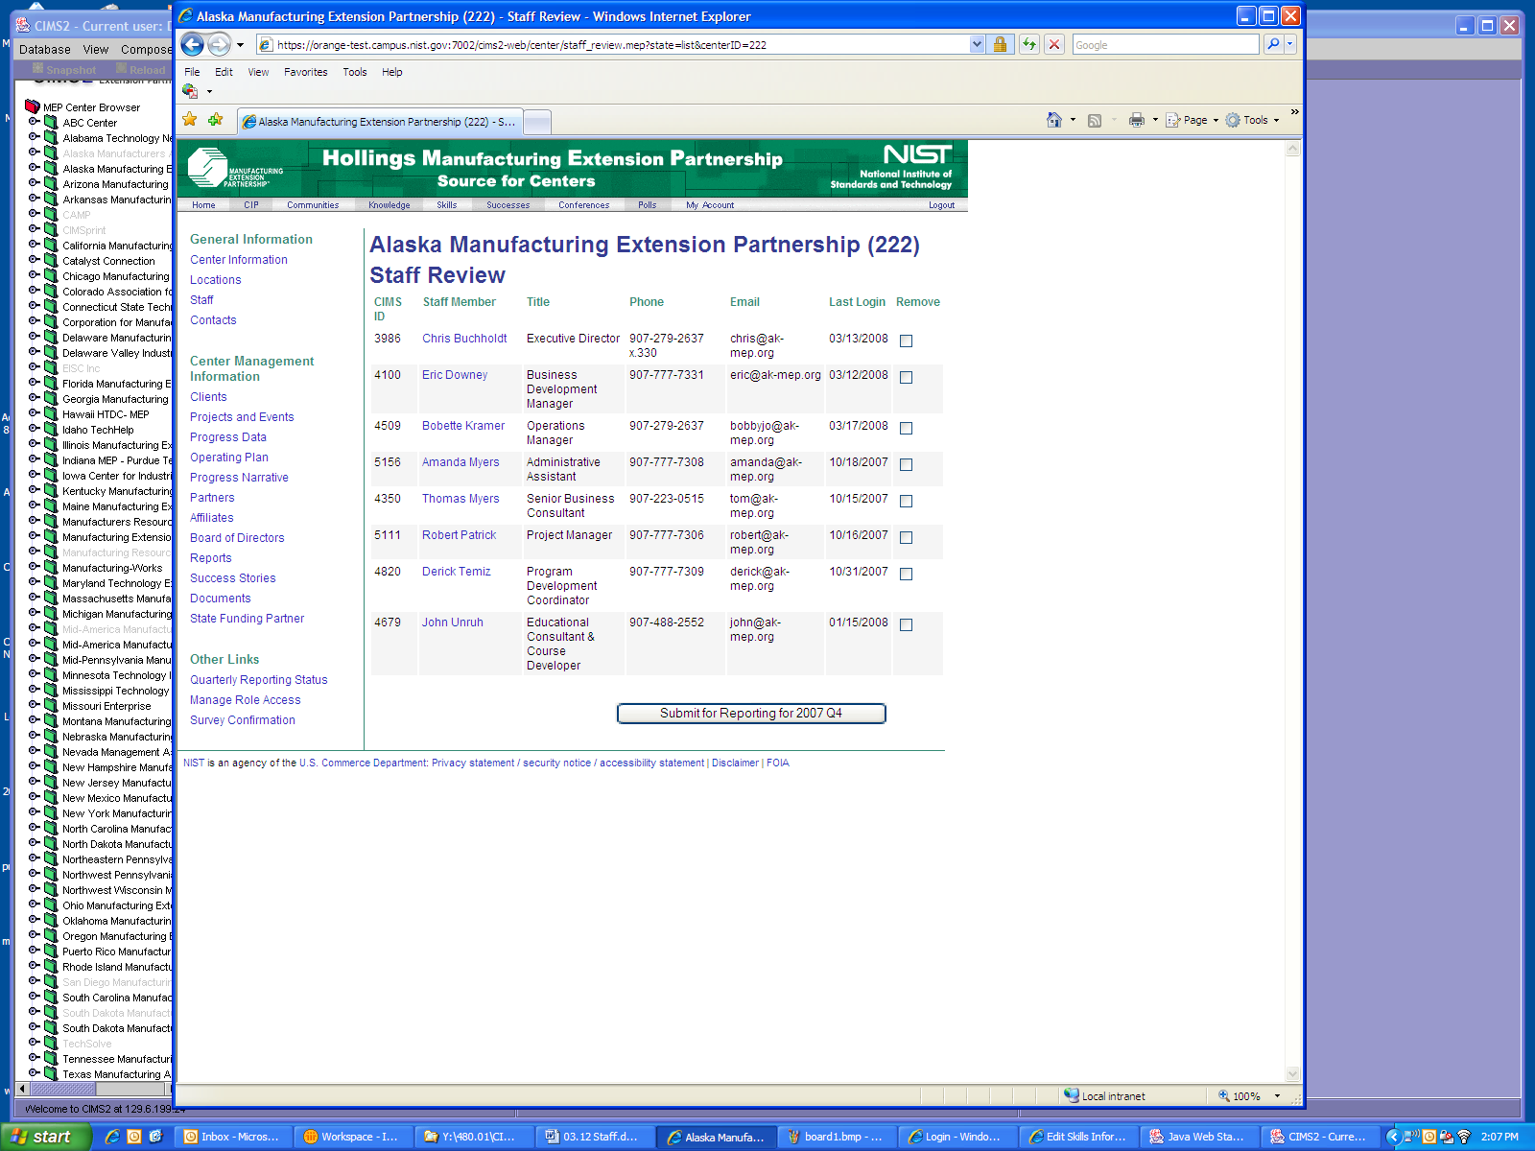Screen dimensions: 1535x1151
Task: Click the Logout link in page header
Action: coord(941,205)
